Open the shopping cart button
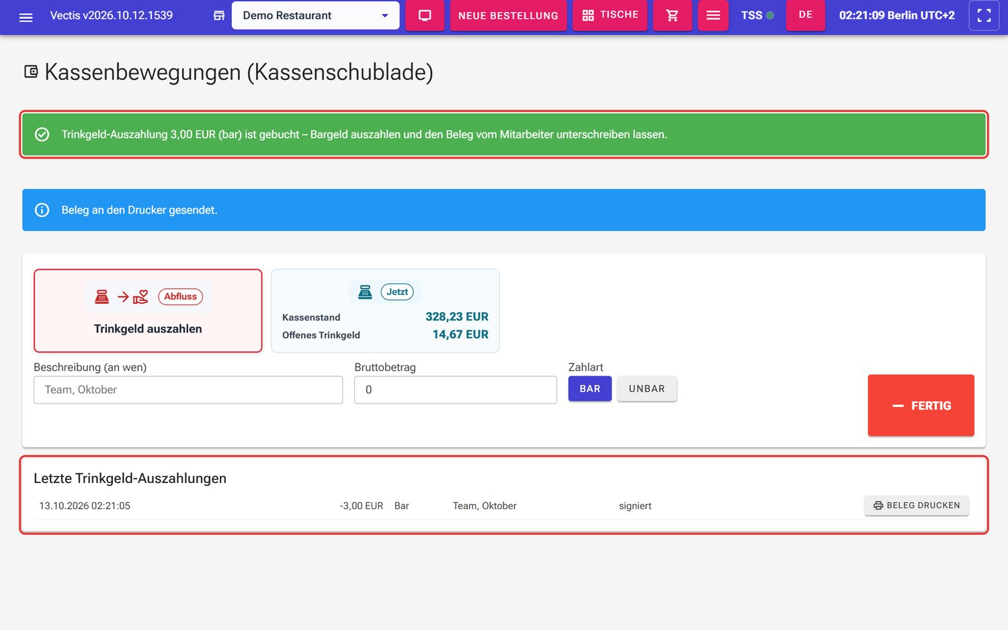The width and height of the screenshot is (1008, 630). [x=672, y=15]
